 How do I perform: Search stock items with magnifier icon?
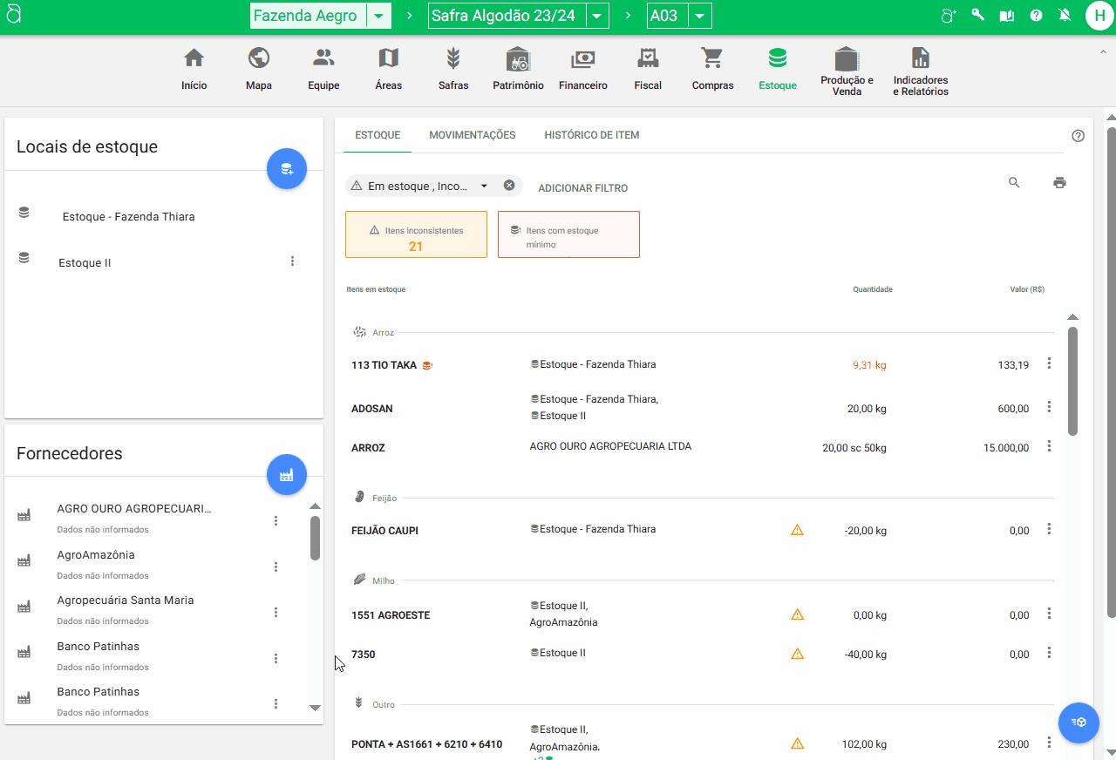[x=1014, y=183]
